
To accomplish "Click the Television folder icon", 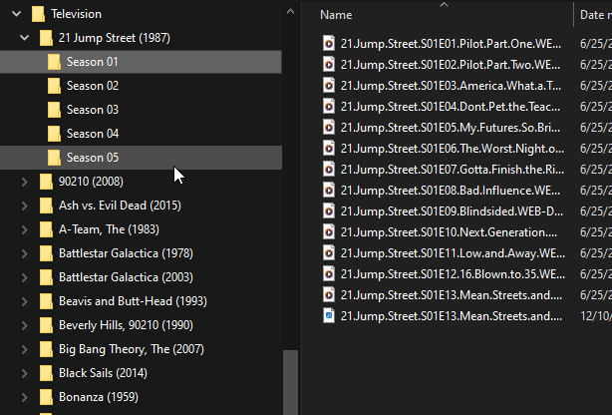I will (38, 14).
